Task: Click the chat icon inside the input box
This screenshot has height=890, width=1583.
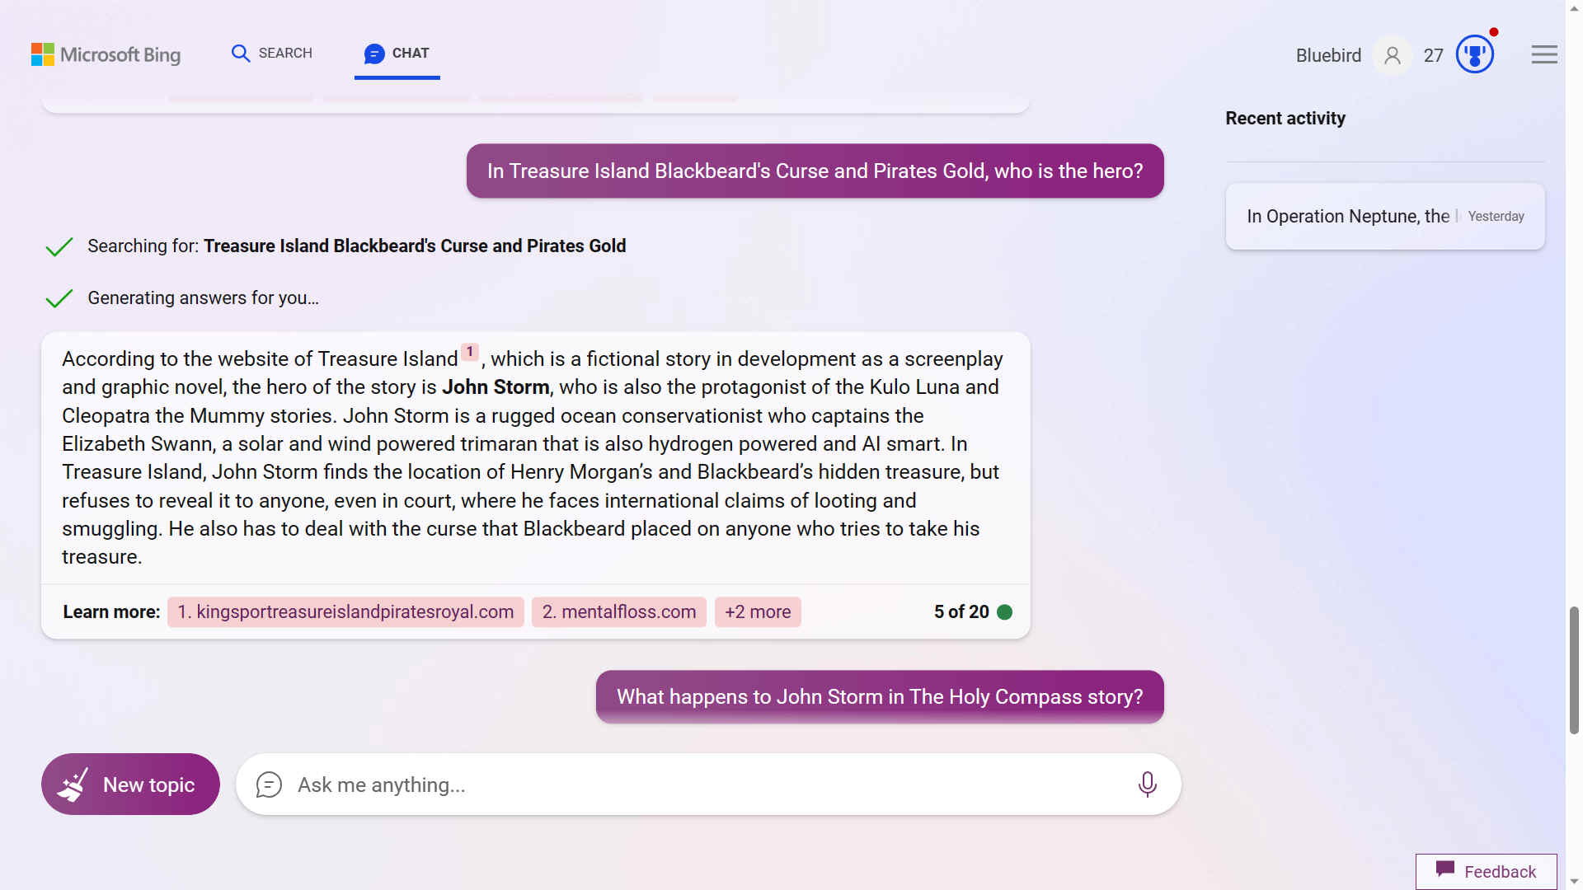Action: pyautogui.click(x=269, y=785)
